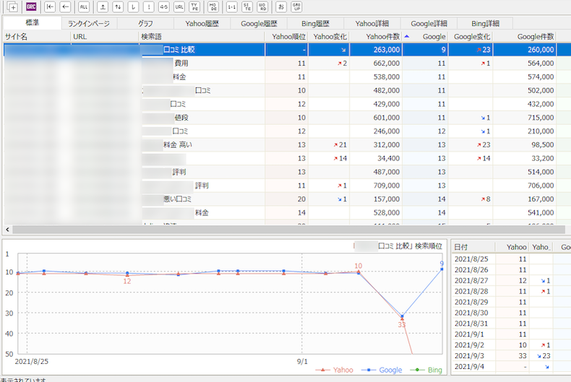Viewport: 571px width, 382px height.
Task: Switch to the Bing履歴 tab
Action: click(x=315, y=24)
